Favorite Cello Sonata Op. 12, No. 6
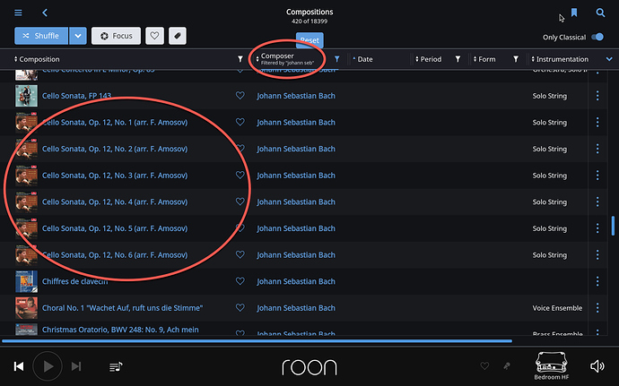Image resolution: width=619 pixels, height=386 pixels. pos(240,254)
